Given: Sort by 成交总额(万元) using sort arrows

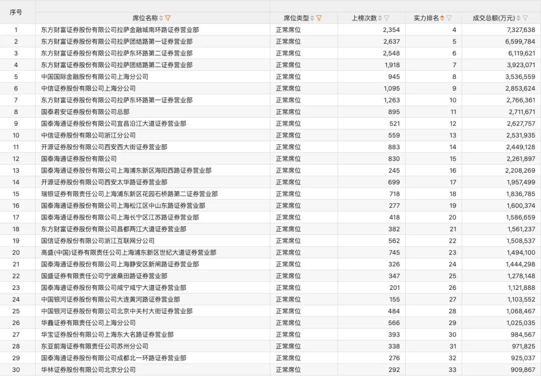Looking at the screenshot, I should [x=518, y=18].
